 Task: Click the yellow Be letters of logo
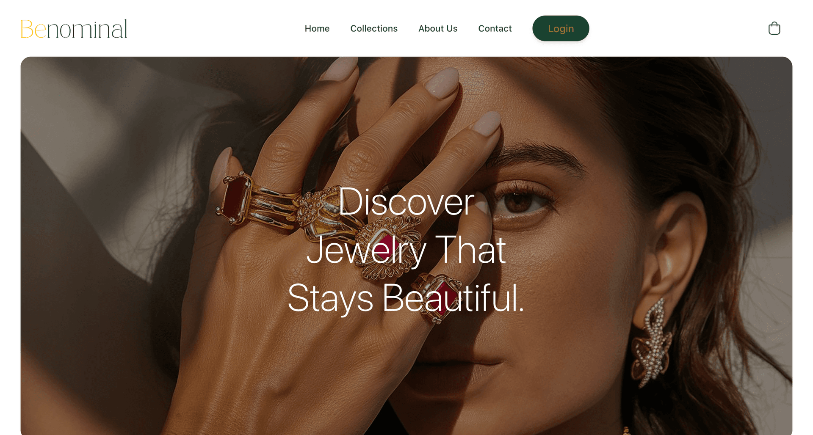[x=33, y=29]
